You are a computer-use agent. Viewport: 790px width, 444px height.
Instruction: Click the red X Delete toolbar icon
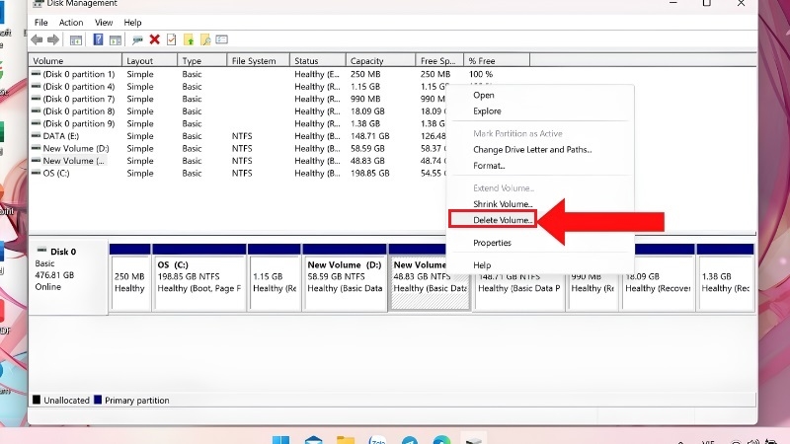155,39
